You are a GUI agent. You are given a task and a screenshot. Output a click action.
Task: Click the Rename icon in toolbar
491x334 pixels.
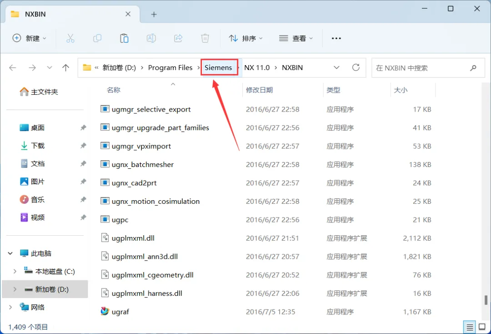151,38
